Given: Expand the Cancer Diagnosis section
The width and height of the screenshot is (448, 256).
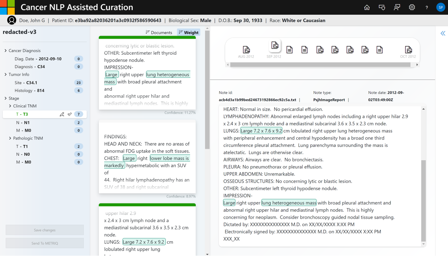Looking at the screenshot, I should point(6,51).
